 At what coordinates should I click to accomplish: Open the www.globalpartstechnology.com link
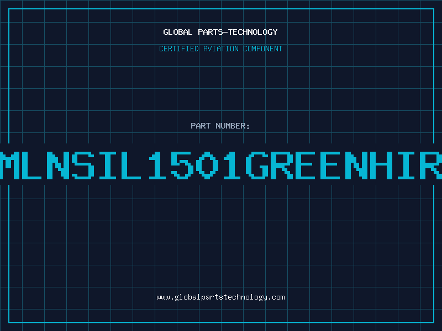click(220, 297)
